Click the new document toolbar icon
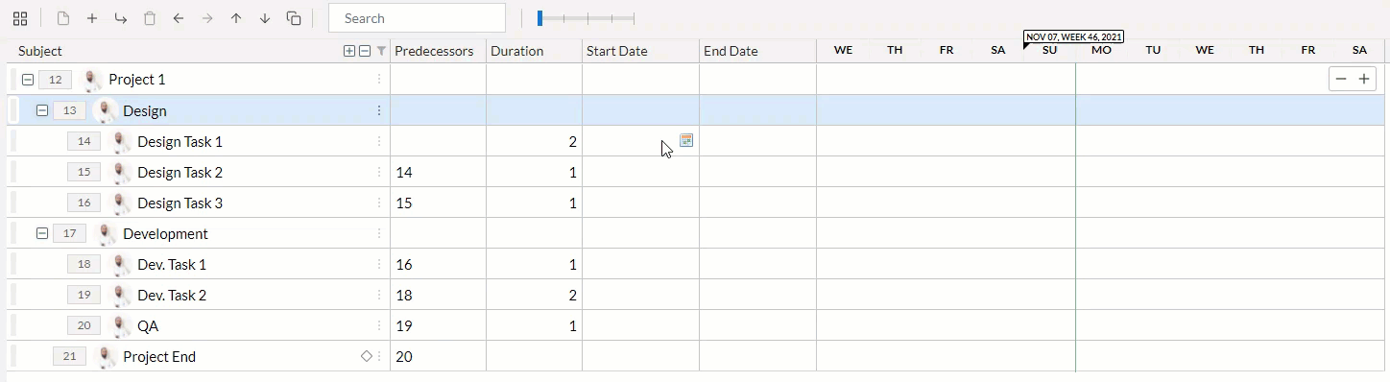Image resolution: width=1390 pixels, height=382 pixels. tap(63, 18)
